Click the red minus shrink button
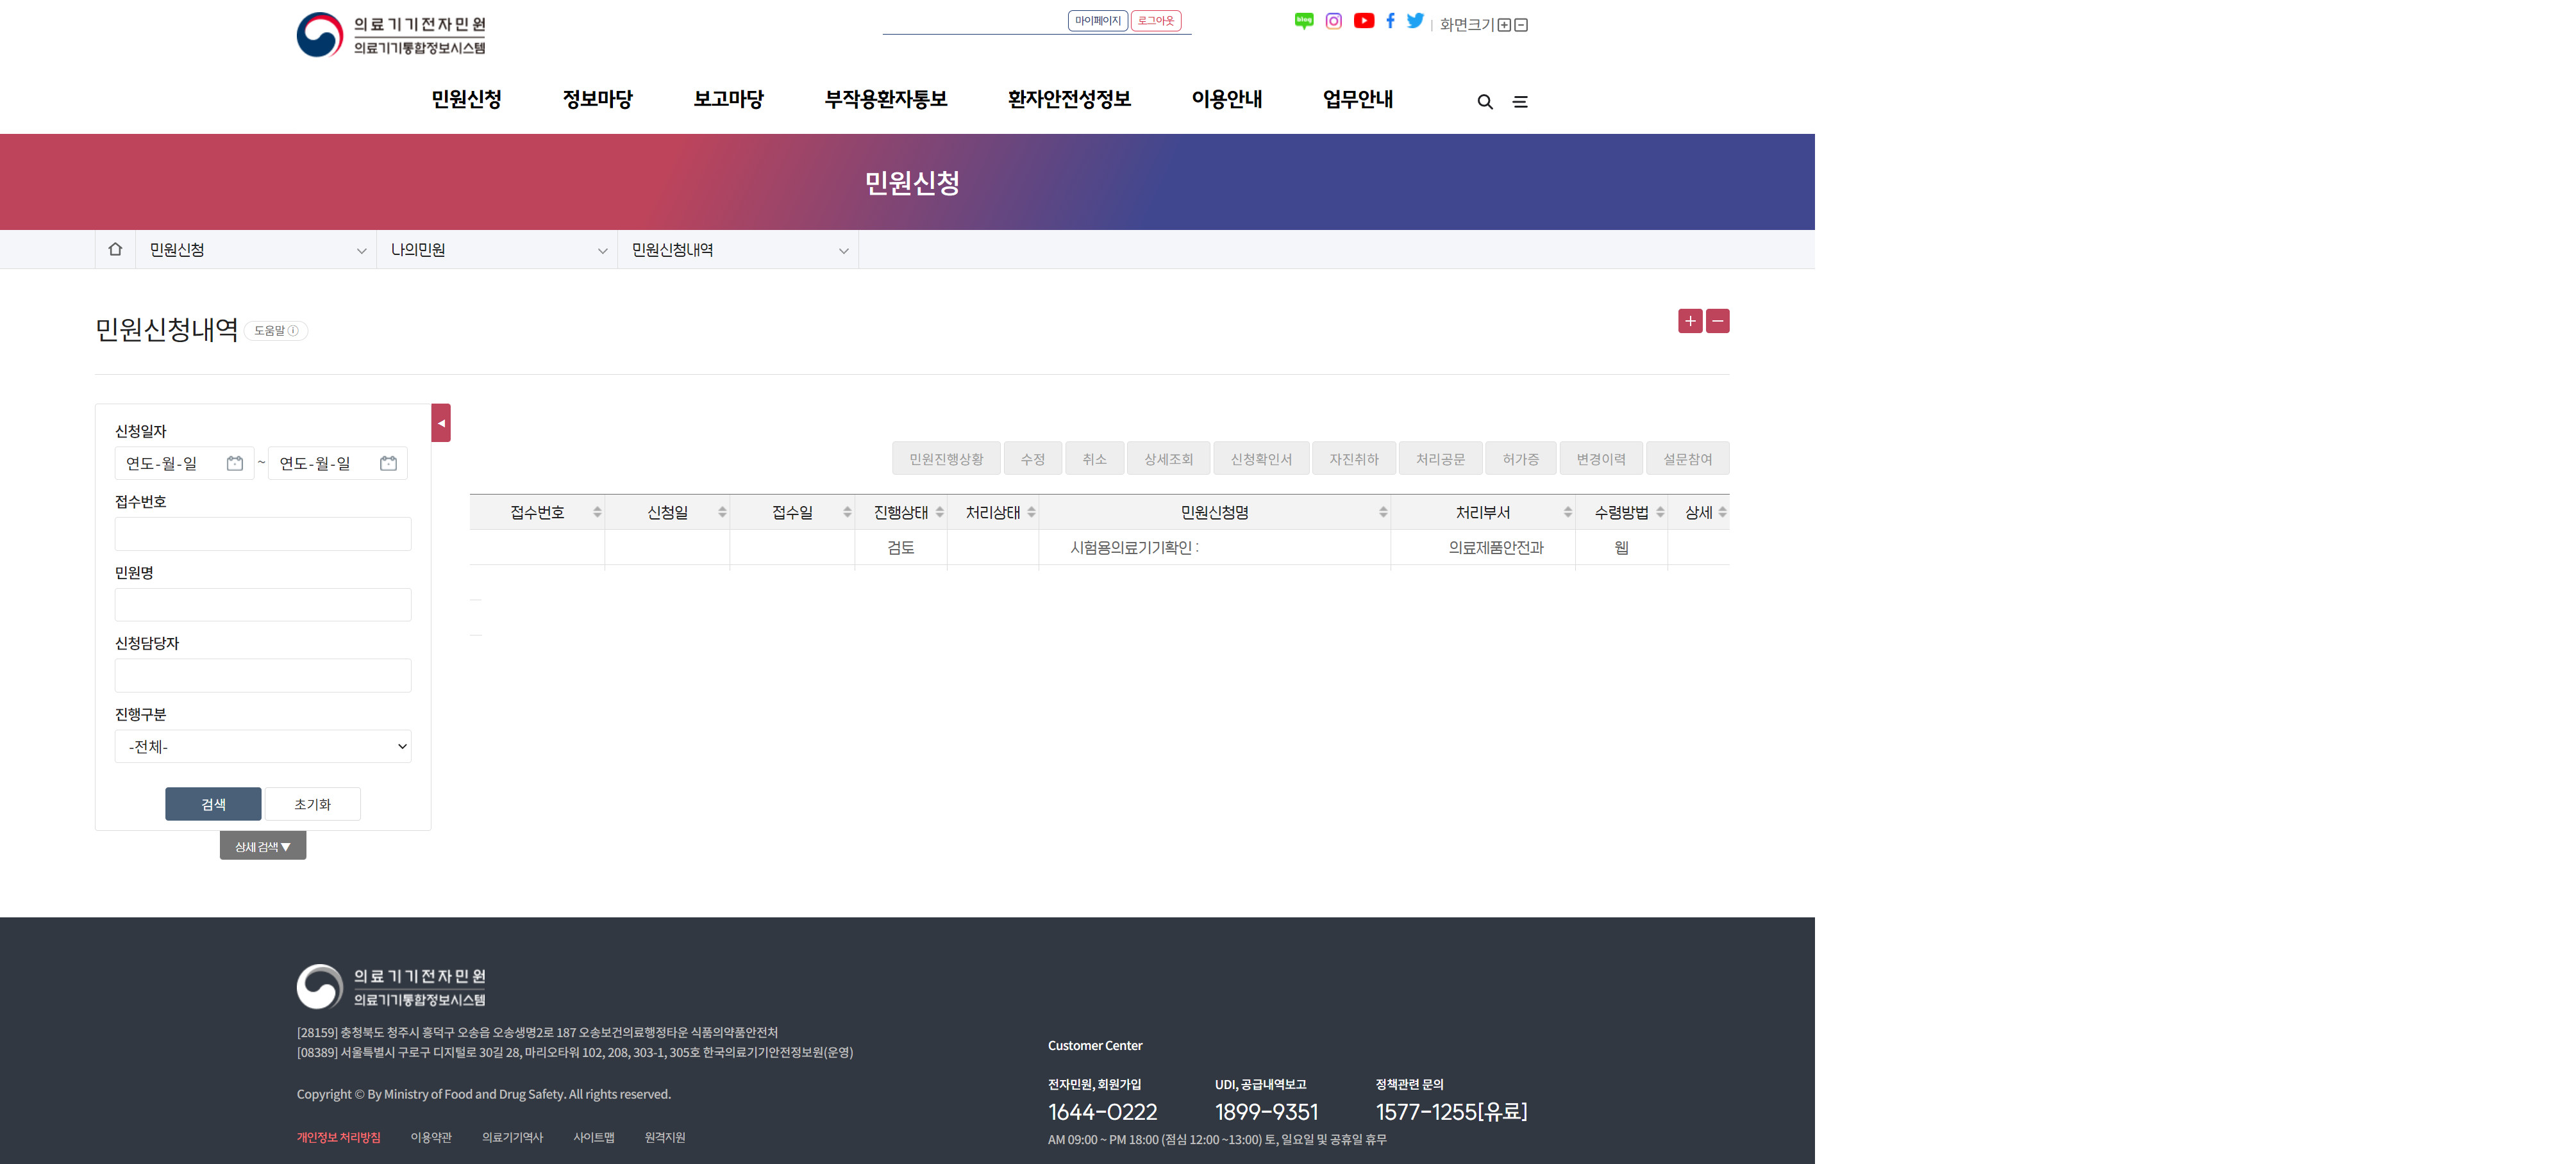2576x1164 pixels. pyautogui.click(x=1717, y=321)
